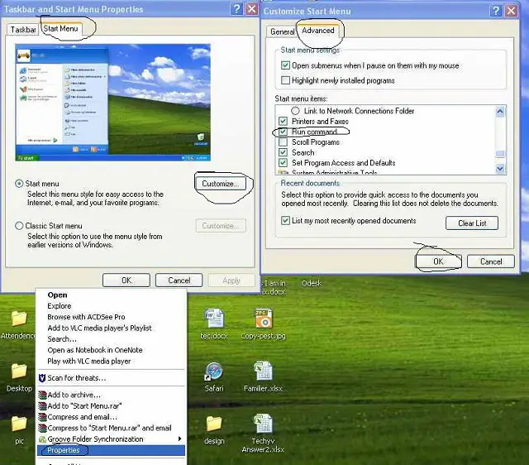
Task: Select the design folder icon
Action: coord(214,424)
